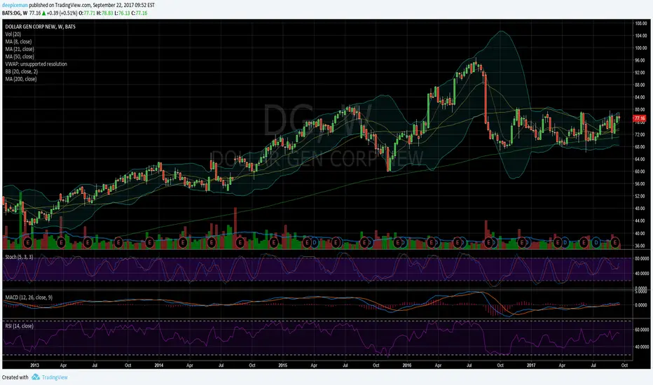Click the 'MA (200, close)' indicator label
The image size is (653, 385).
[x=21, y=79]
